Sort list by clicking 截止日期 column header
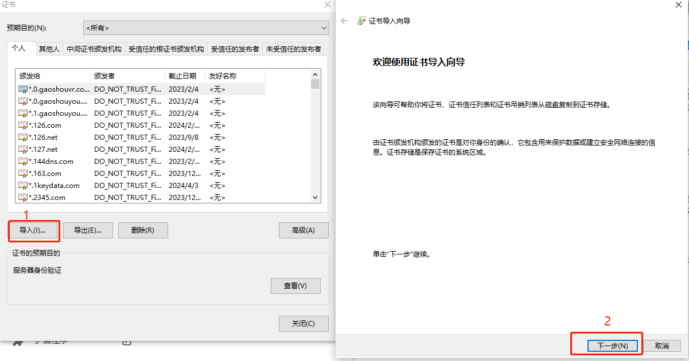 (183, 76)
